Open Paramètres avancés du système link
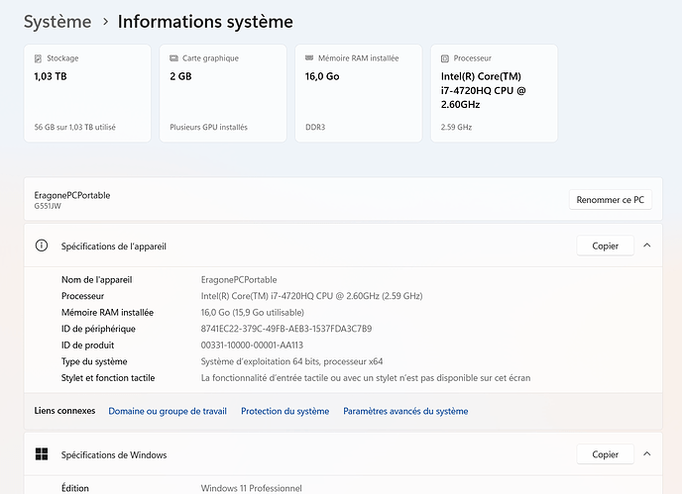 (x=405, y=411)
